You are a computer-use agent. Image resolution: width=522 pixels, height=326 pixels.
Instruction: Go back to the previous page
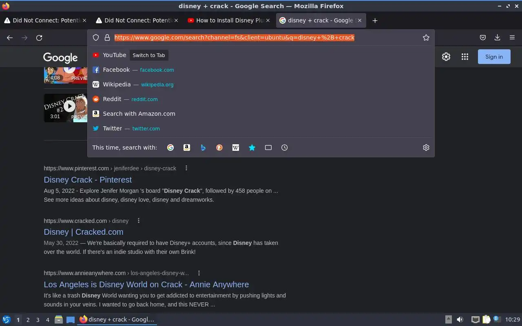tap(10, 37)
